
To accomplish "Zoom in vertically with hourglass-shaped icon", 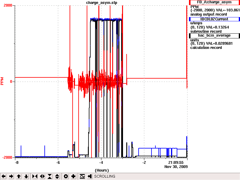I will [50, 176].
